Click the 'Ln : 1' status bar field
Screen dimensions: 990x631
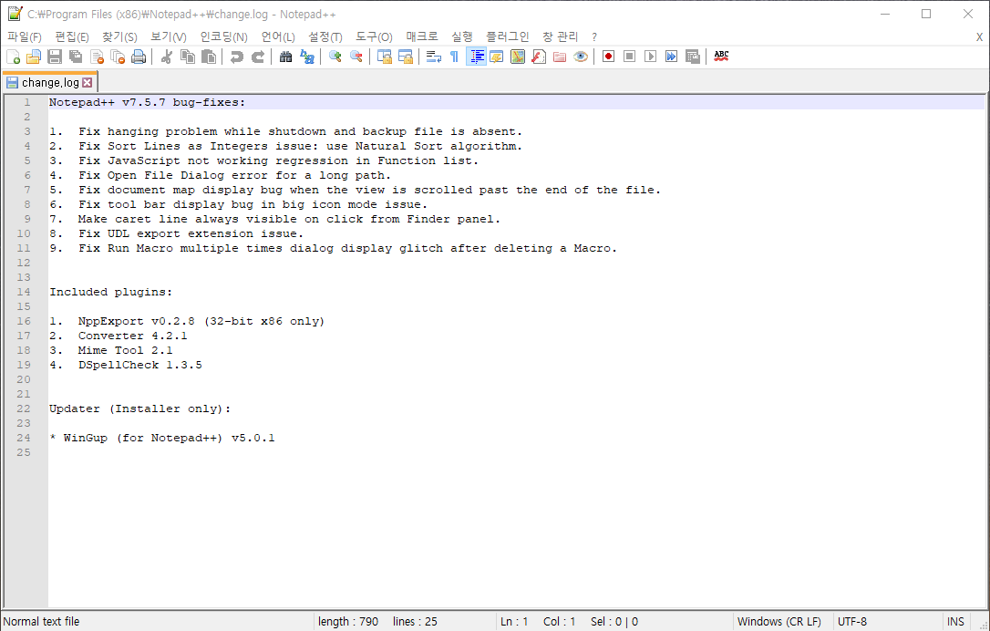point(514,622)
